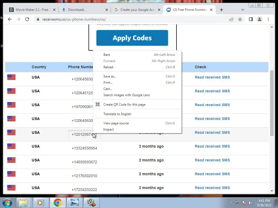Expand the tab search chevron
This screenshot has width=278, height=208.
(243, 10)
